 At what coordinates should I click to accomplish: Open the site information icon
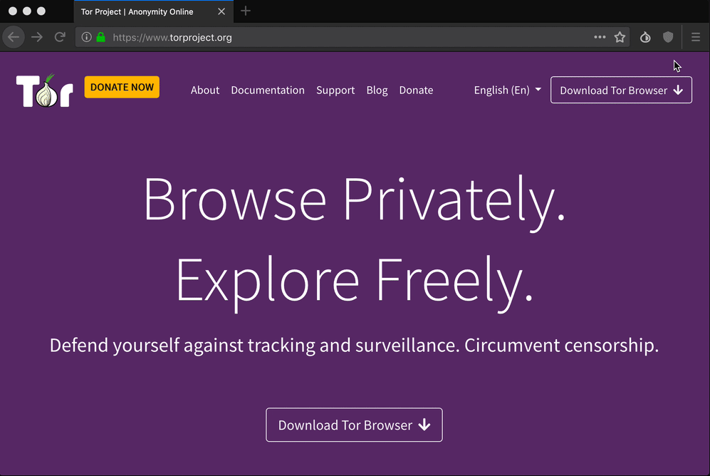[86, 37]
